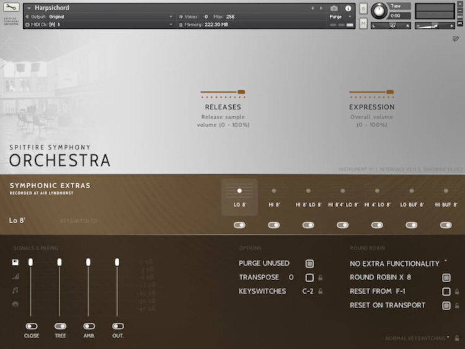The image size is (465, 349).
Task: Toggle the AMB. microphone switch
Action: pos(89,326)
